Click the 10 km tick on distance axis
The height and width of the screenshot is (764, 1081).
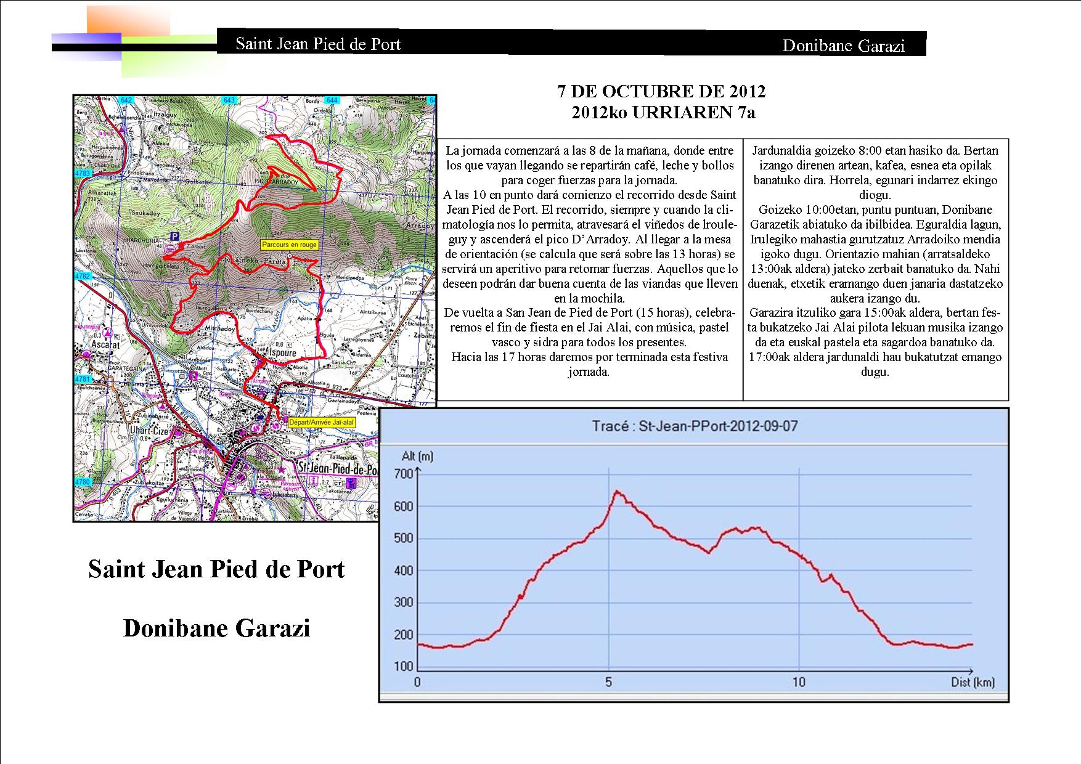799,682
